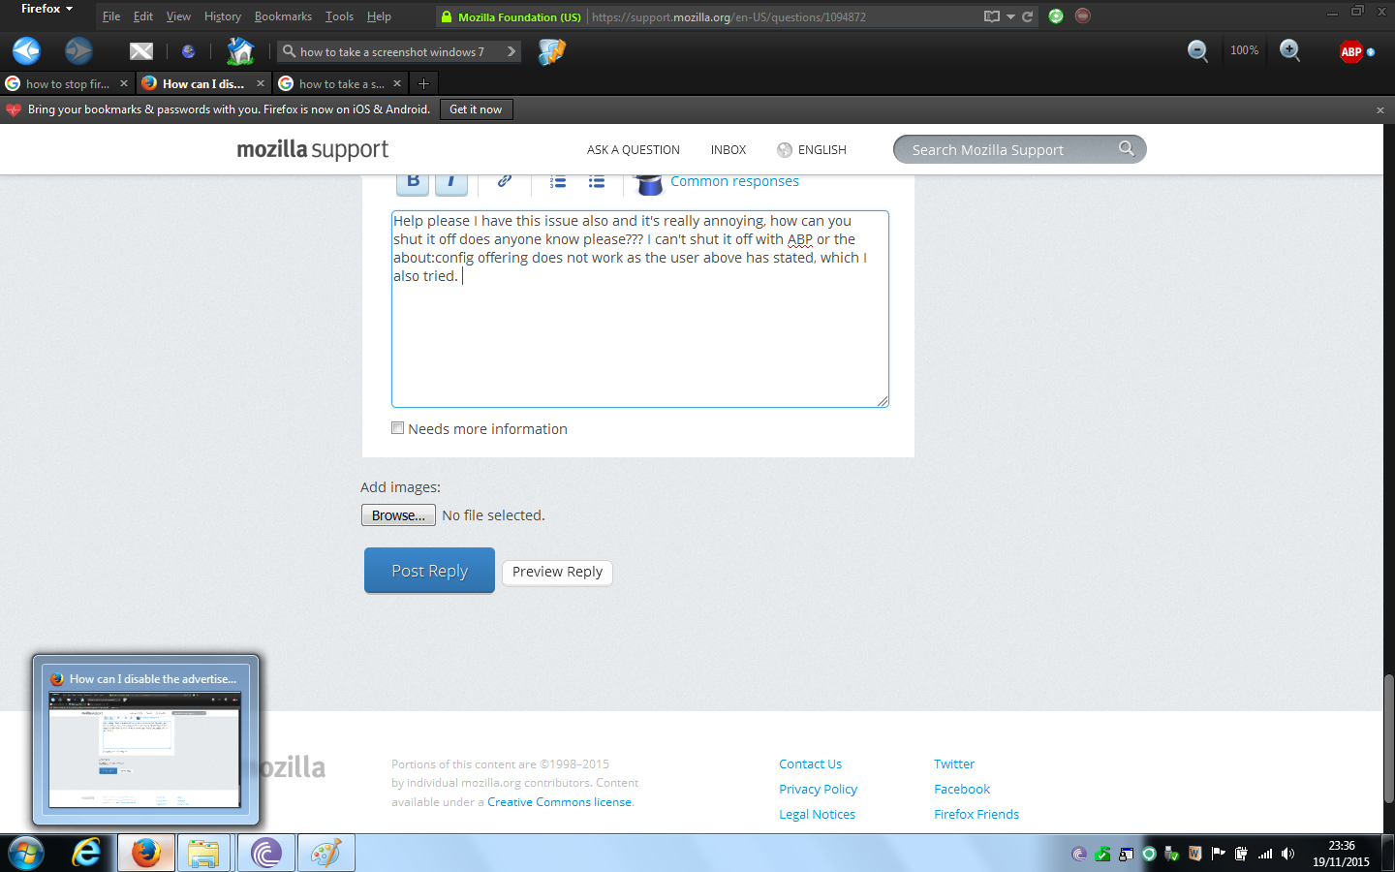This screenshot has width=1395, height=872.
Task: Open the Help menu
Action: point(379,16)
